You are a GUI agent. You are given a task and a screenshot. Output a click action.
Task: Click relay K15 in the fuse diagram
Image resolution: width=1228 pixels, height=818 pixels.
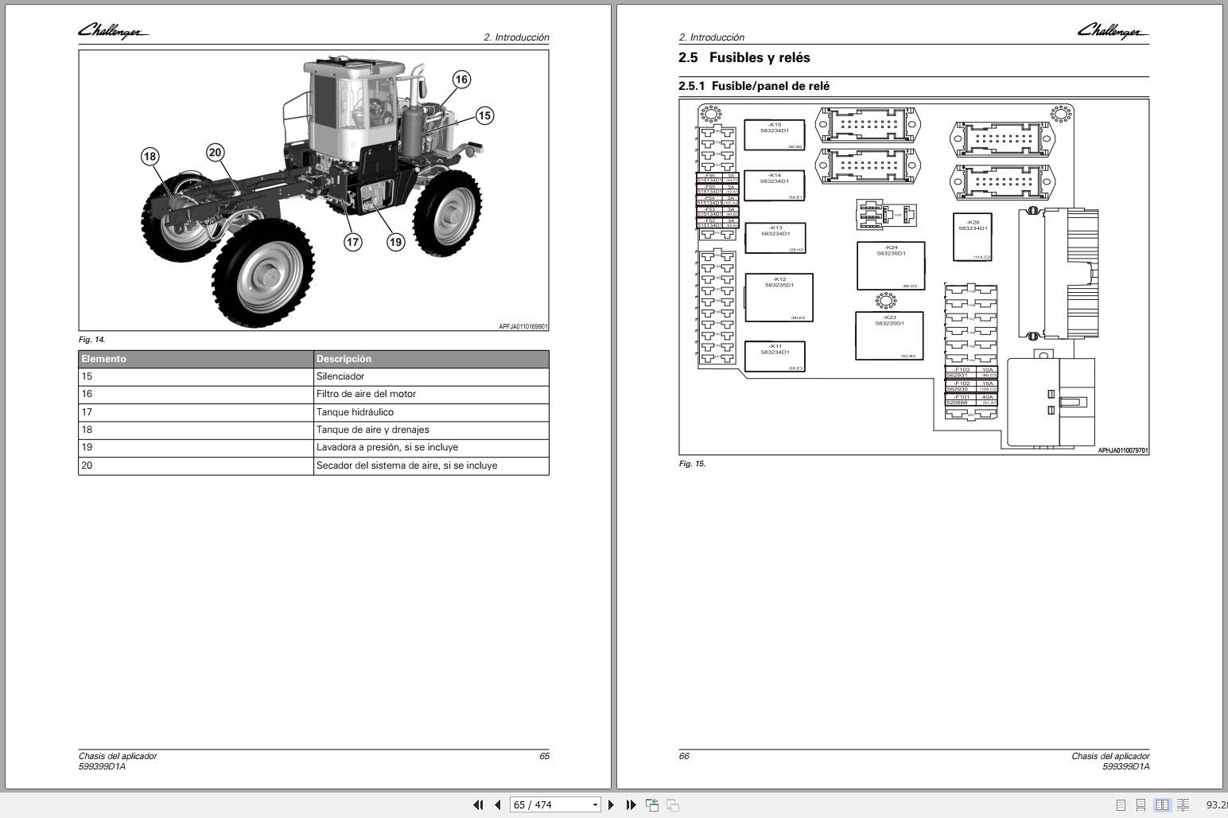click(774, 135)
